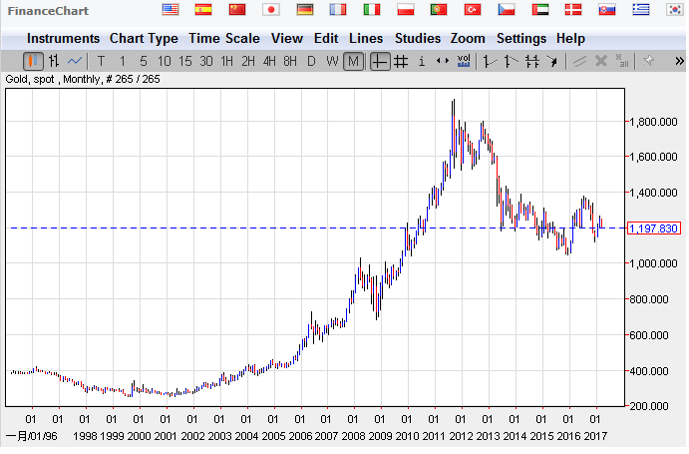The image size is (689, 454).
Task: Choose the Japanese flag language
Action: click(x=271, y=9)
